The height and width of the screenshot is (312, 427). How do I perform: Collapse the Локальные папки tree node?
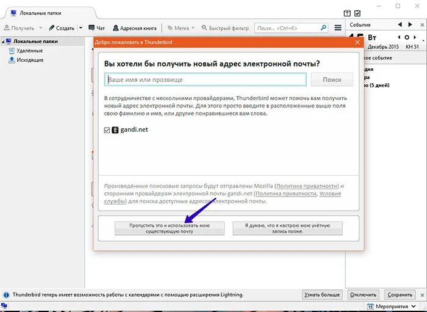pyautogui.click(x=3, y=42)
